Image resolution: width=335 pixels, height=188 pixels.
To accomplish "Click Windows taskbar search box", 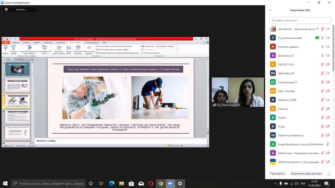I will click(x=48, y=183).
